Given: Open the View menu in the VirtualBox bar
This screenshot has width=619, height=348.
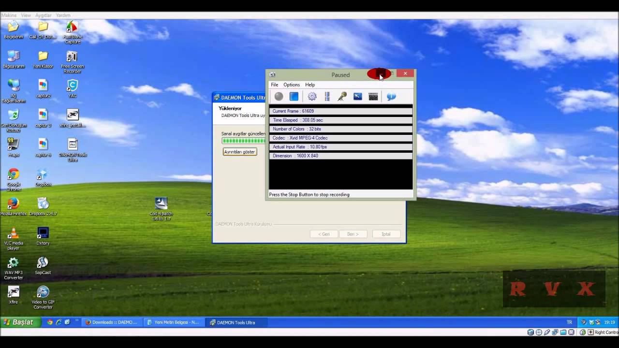Looking at the screenshot, I should (26, 15).
